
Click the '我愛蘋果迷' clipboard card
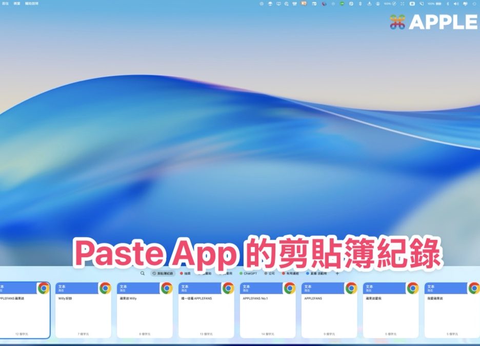tap(451, 313)
